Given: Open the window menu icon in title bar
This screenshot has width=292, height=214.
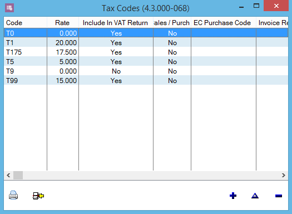Looking at the screenshot, I should (9, 8).
